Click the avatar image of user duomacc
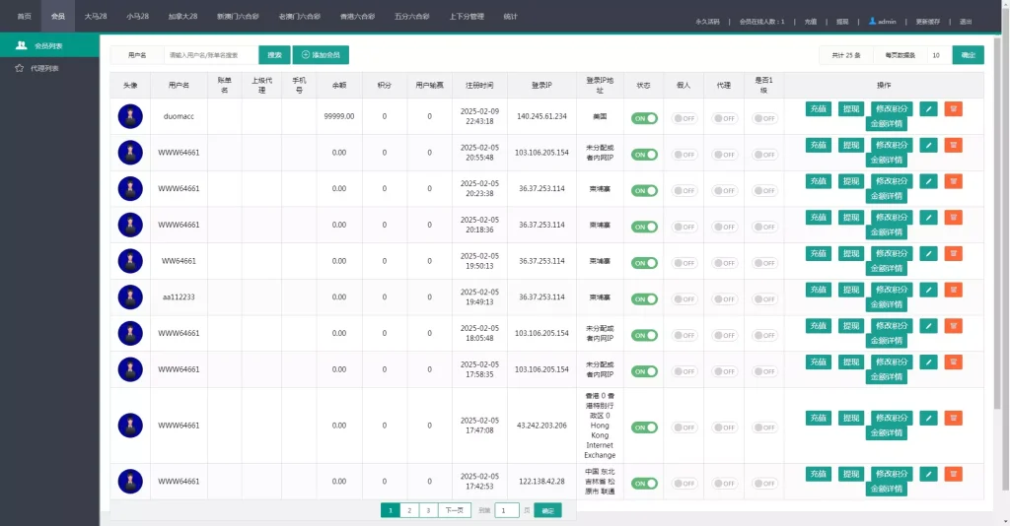The width and height of the screenshot is (1010, 526). coord(130,116)
